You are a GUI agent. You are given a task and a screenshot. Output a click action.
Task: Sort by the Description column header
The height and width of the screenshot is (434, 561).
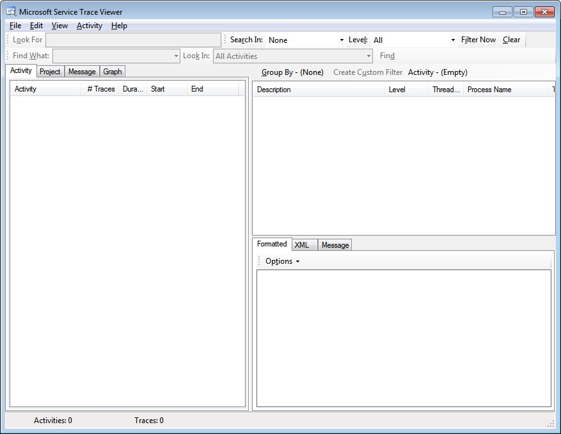319,90
